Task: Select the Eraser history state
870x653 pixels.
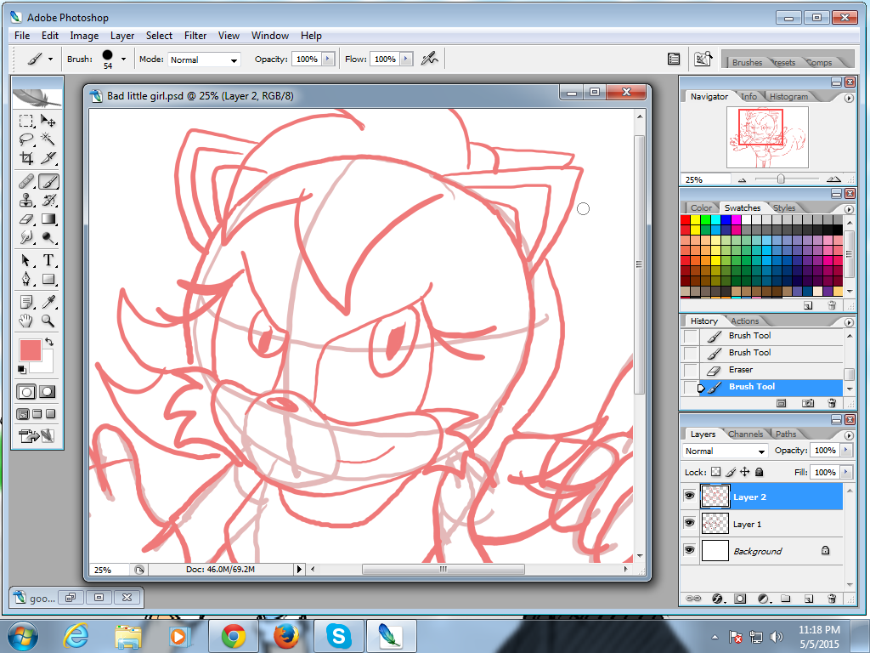Action: [740, 370]
